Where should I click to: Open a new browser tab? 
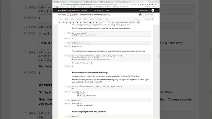(149, 2)
